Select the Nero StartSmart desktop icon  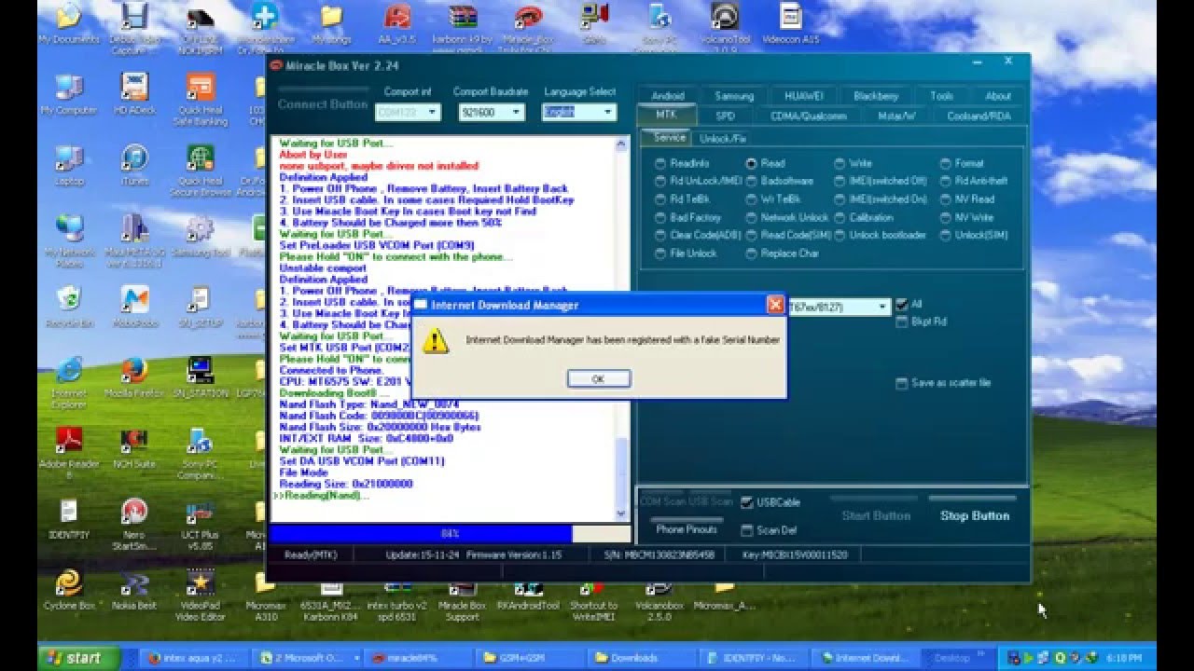point(134,524)
